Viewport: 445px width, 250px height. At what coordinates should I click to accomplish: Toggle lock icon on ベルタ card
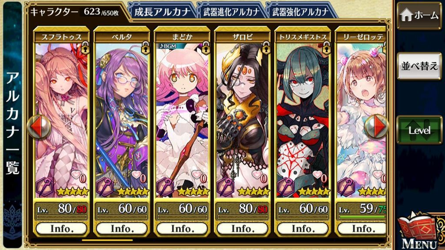click(145, 48)
